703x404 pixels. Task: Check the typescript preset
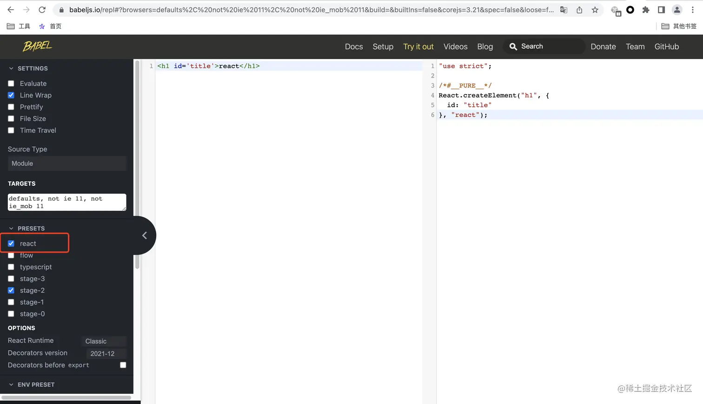click(11, 267)
